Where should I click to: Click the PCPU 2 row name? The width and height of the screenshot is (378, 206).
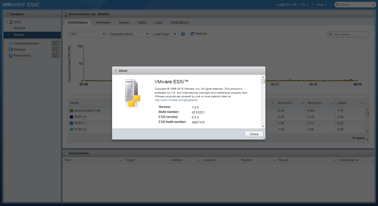[80, 129]
